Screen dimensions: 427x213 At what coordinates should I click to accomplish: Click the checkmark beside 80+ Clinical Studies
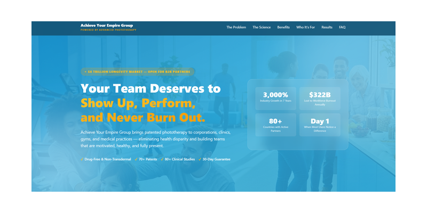click(162, 159)
